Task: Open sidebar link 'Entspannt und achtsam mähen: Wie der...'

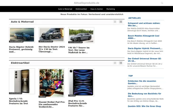Action: pyautogui.click(x=144, y=24)
